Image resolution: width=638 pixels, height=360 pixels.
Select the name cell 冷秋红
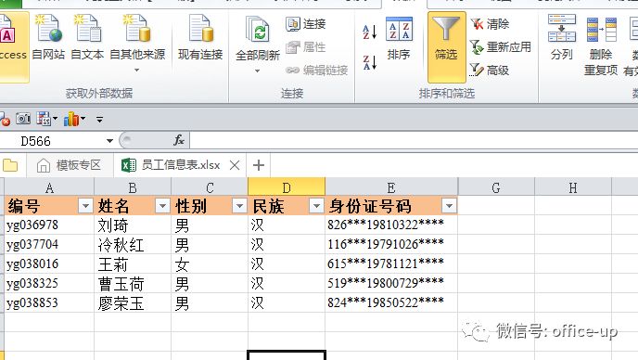point(133,244)
